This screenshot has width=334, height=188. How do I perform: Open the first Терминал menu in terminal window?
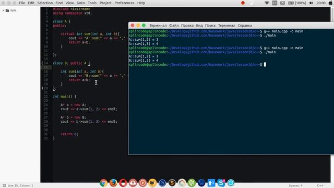158,26
